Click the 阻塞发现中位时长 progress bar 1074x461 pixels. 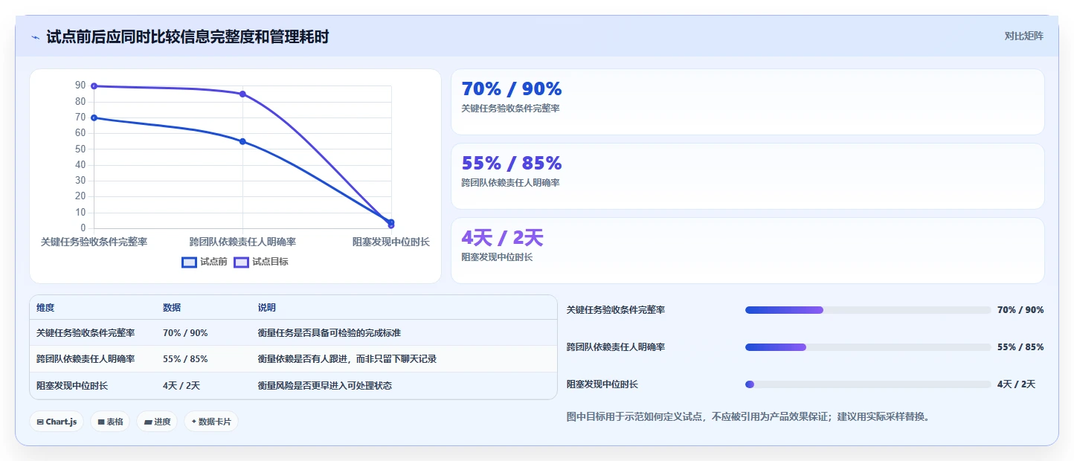(868, 384)
